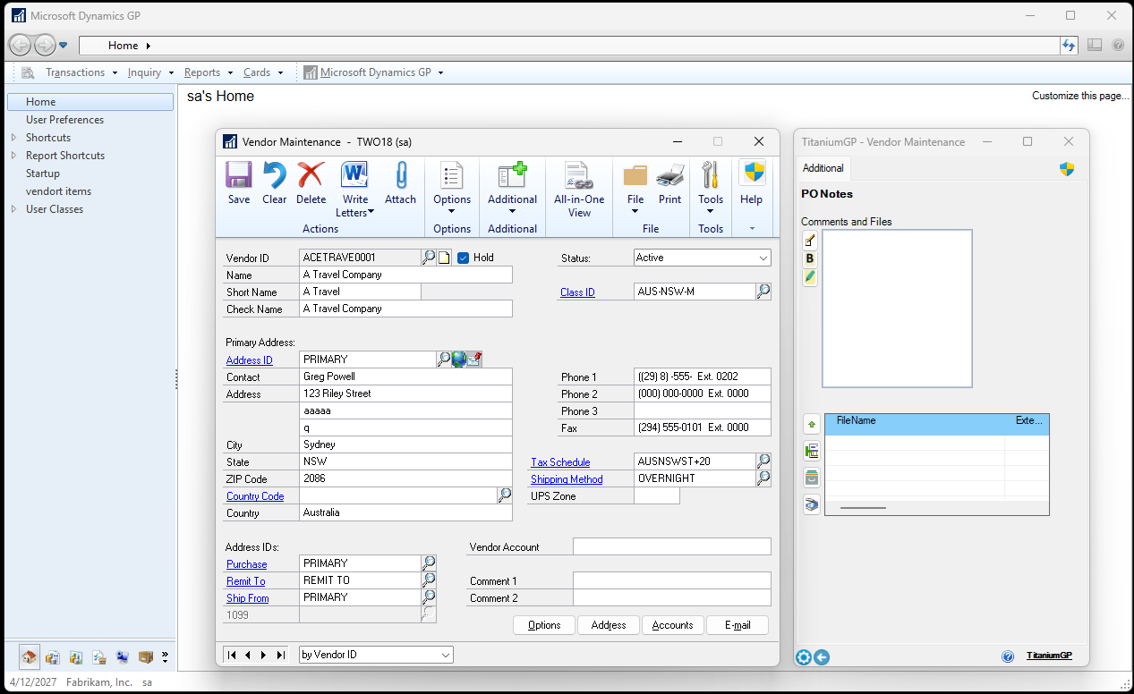This screenshot has width=1134, height=694.
Task: Expand the Report Shortcuts tree item
Action: click(x=13, y=156)
